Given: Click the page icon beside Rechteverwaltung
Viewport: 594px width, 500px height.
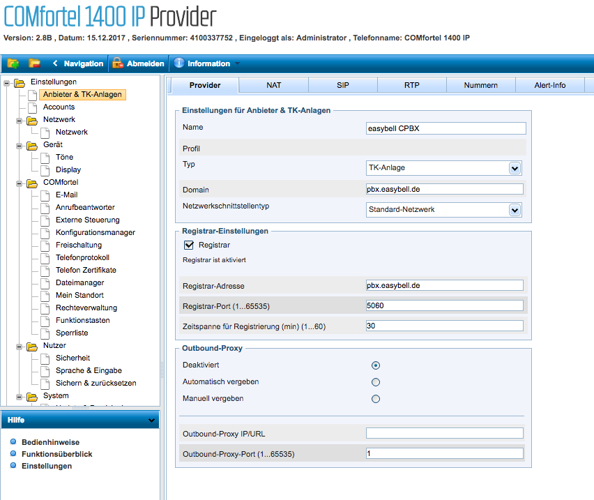Looking at the screenshot, I should coord(45,308).
